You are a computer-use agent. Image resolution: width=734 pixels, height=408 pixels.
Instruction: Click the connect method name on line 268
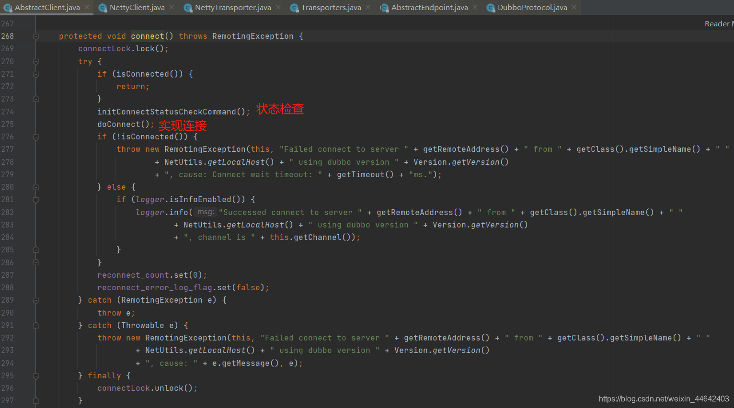(x=148, y=36)
